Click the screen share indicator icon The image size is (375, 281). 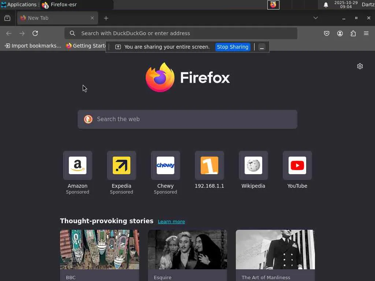(118, 47)
